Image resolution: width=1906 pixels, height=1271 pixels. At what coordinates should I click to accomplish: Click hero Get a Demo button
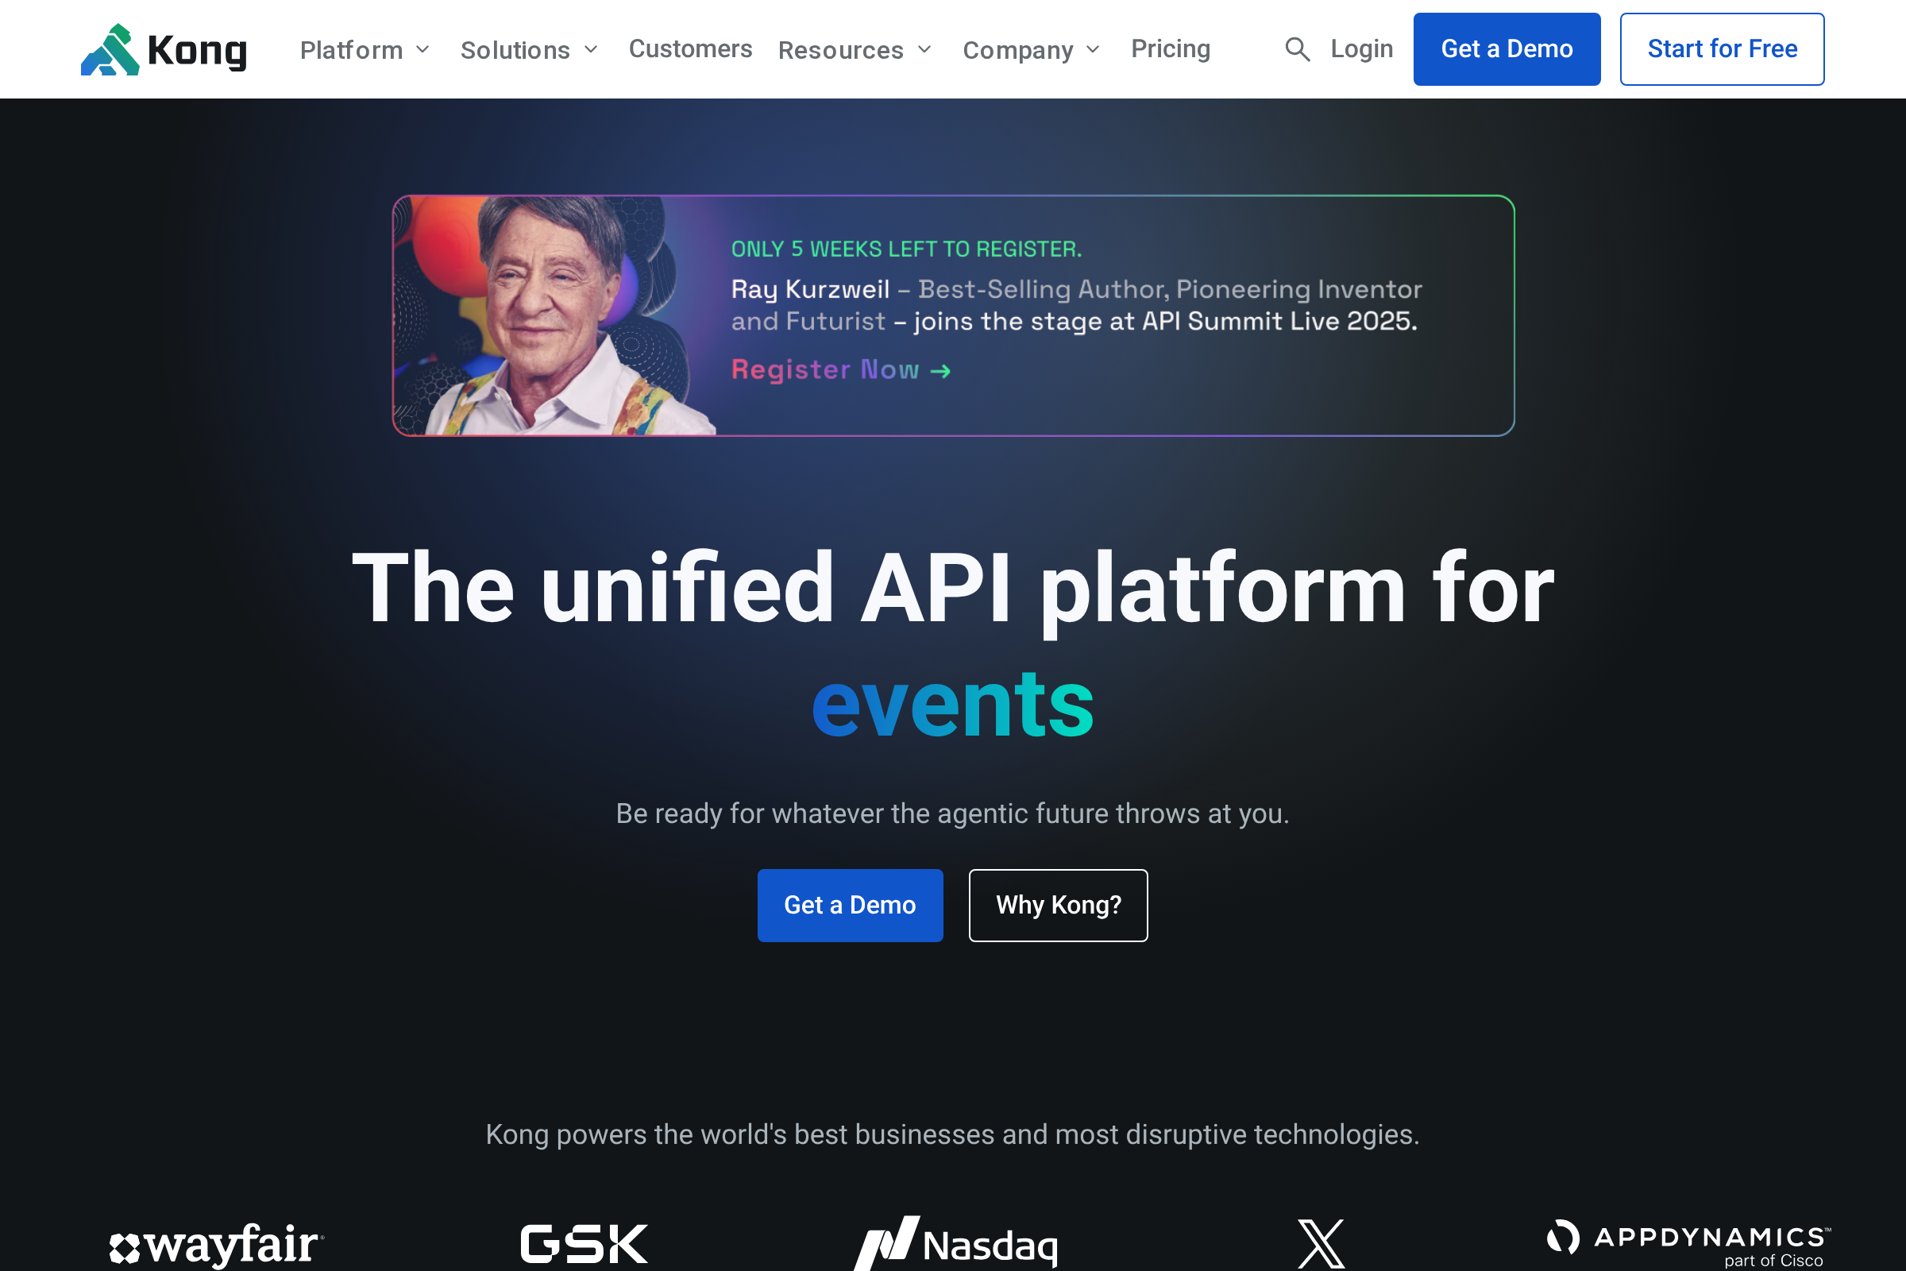click(x=850, y=906)
